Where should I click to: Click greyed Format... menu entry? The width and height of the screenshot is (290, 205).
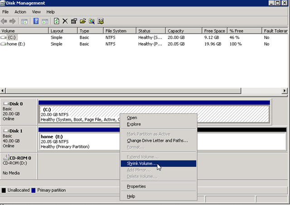(159, 147)
